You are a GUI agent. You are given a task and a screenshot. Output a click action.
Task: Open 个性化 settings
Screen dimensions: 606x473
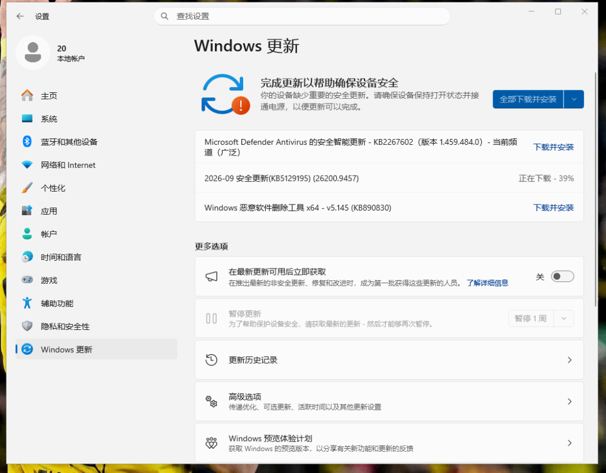click(96, 188)
